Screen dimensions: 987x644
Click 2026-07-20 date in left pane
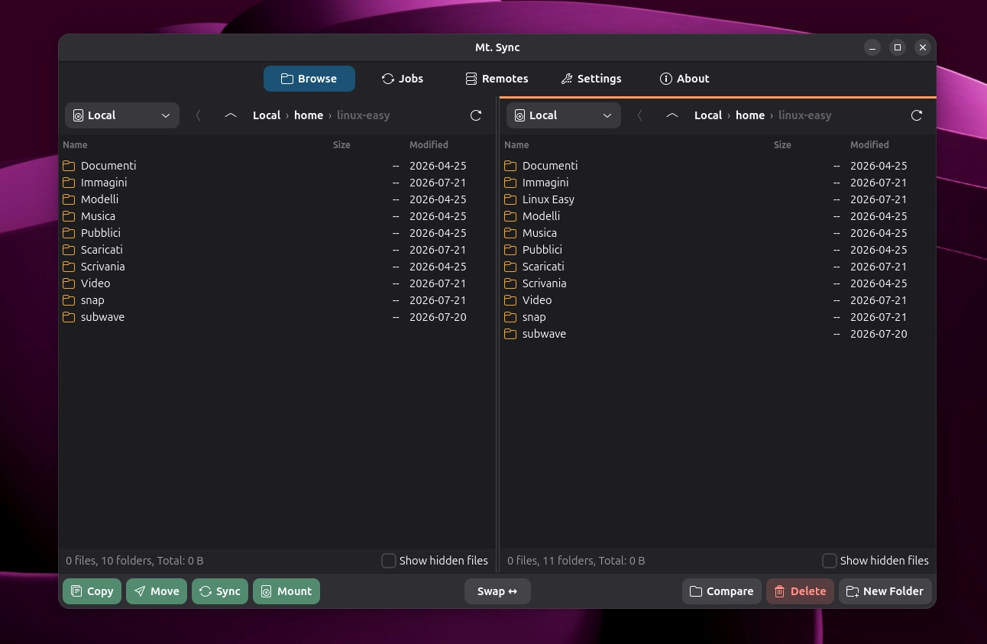click(x=438, y=317)
